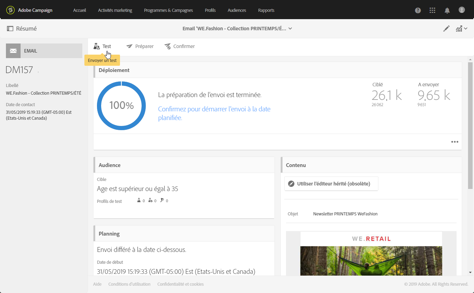Screen dimensions: 474x293
Task: Click the pencil icon on the legacy editor button
Action: [x=291, y=184]
